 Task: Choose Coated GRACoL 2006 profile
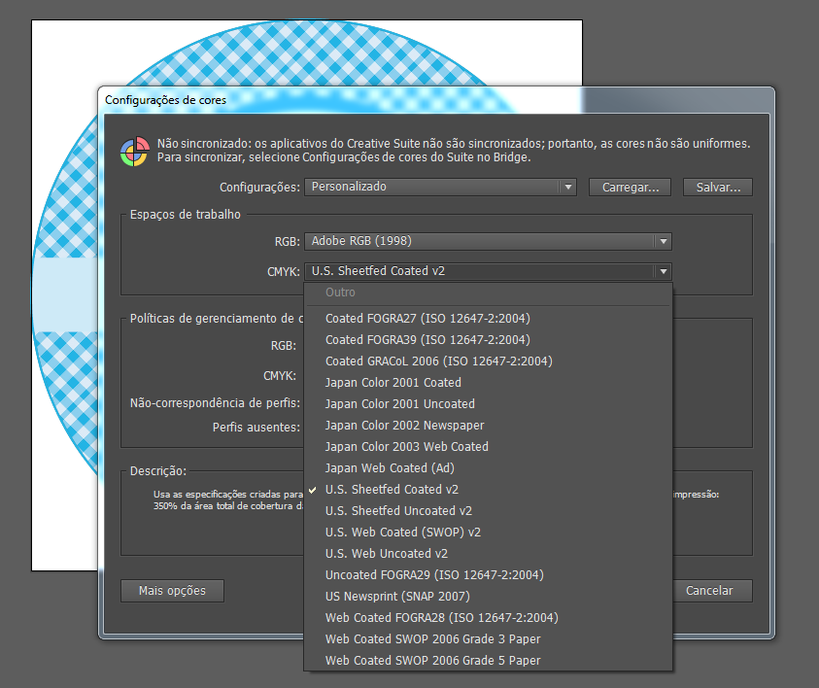488,361
